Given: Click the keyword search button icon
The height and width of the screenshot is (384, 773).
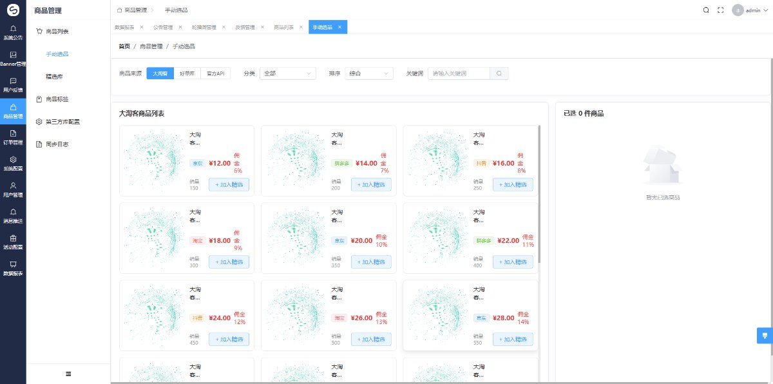Looking at the screenshot, I should (499, 73).
